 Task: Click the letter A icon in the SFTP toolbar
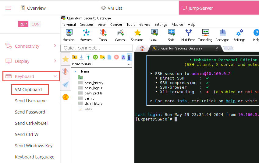pyautogui.click(x=123, y=57)
